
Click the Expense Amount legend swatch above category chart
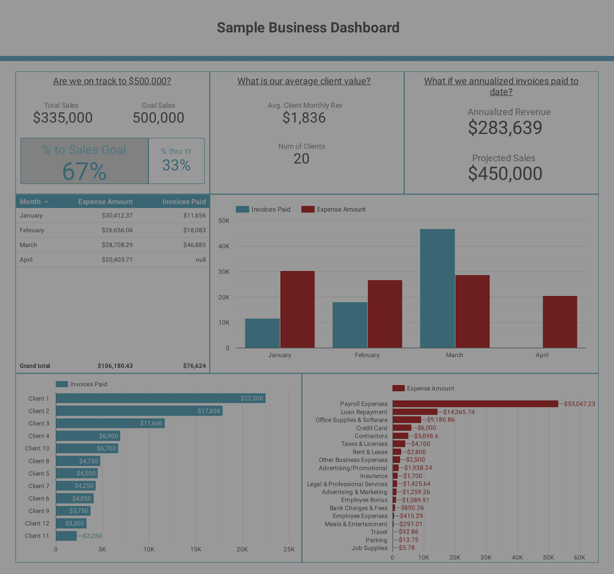(x=398, y=388)
